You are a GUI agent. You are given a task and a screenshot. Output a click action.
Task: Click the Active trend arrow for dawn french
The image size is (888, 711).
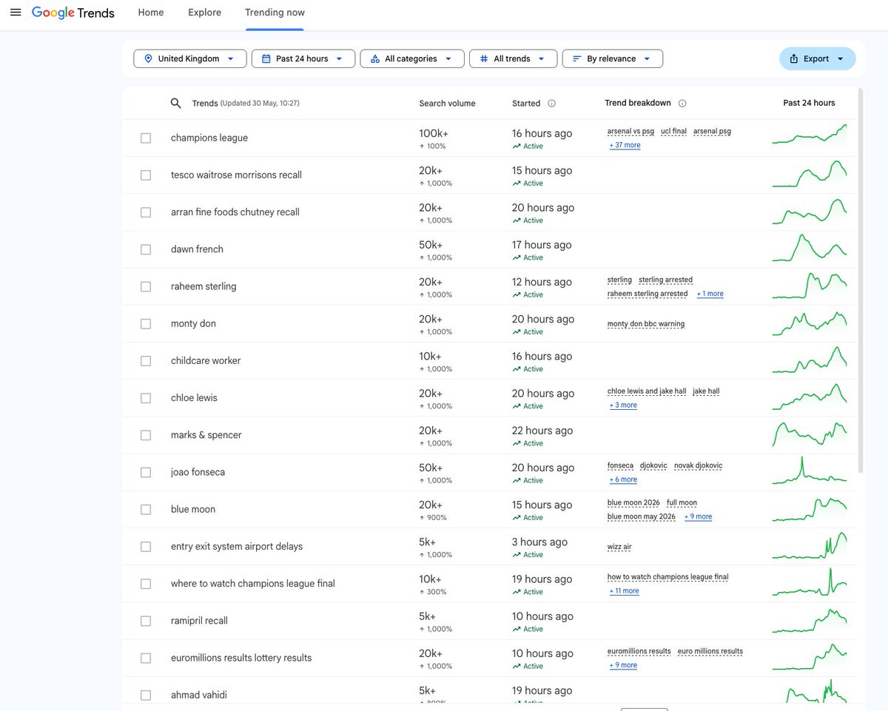[517, 257]
